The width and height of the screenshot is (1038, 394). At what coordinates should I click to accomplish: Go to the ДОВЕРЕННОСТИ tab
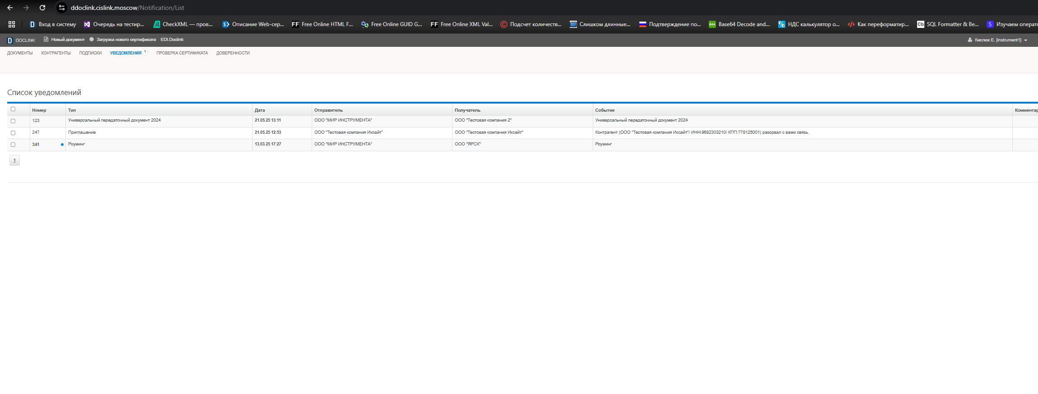pos(233,53)
